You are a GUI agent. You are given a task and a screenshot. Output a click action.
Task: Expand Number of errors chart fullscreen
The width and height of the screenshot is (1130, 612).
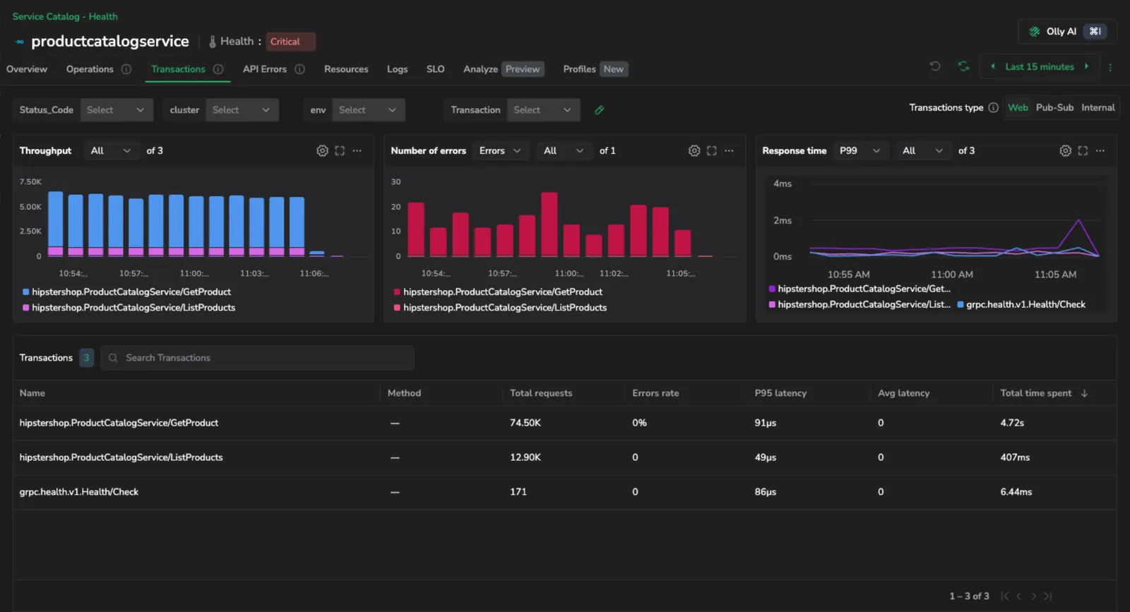click(x=712, y=151)
